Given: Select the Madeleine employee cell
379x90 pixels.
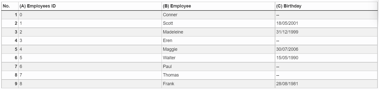Looking at the screenshot, I should (218, 32).
